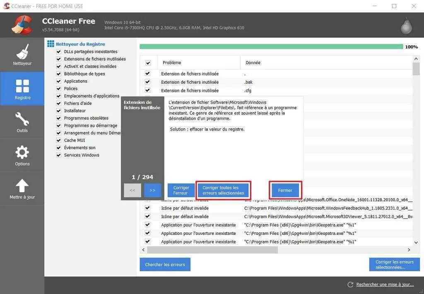
Task: Click Corriger toutes les erreurs sélectionnées
Action: (223, 190)
